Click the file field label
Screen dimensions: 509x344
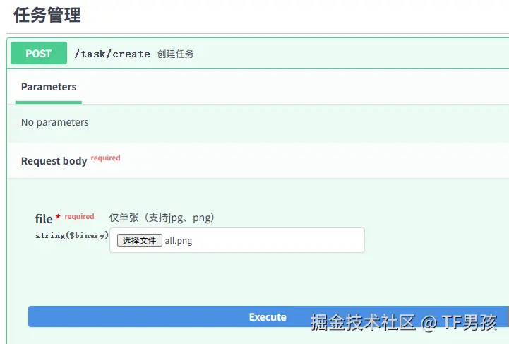(x=44, y=218)
